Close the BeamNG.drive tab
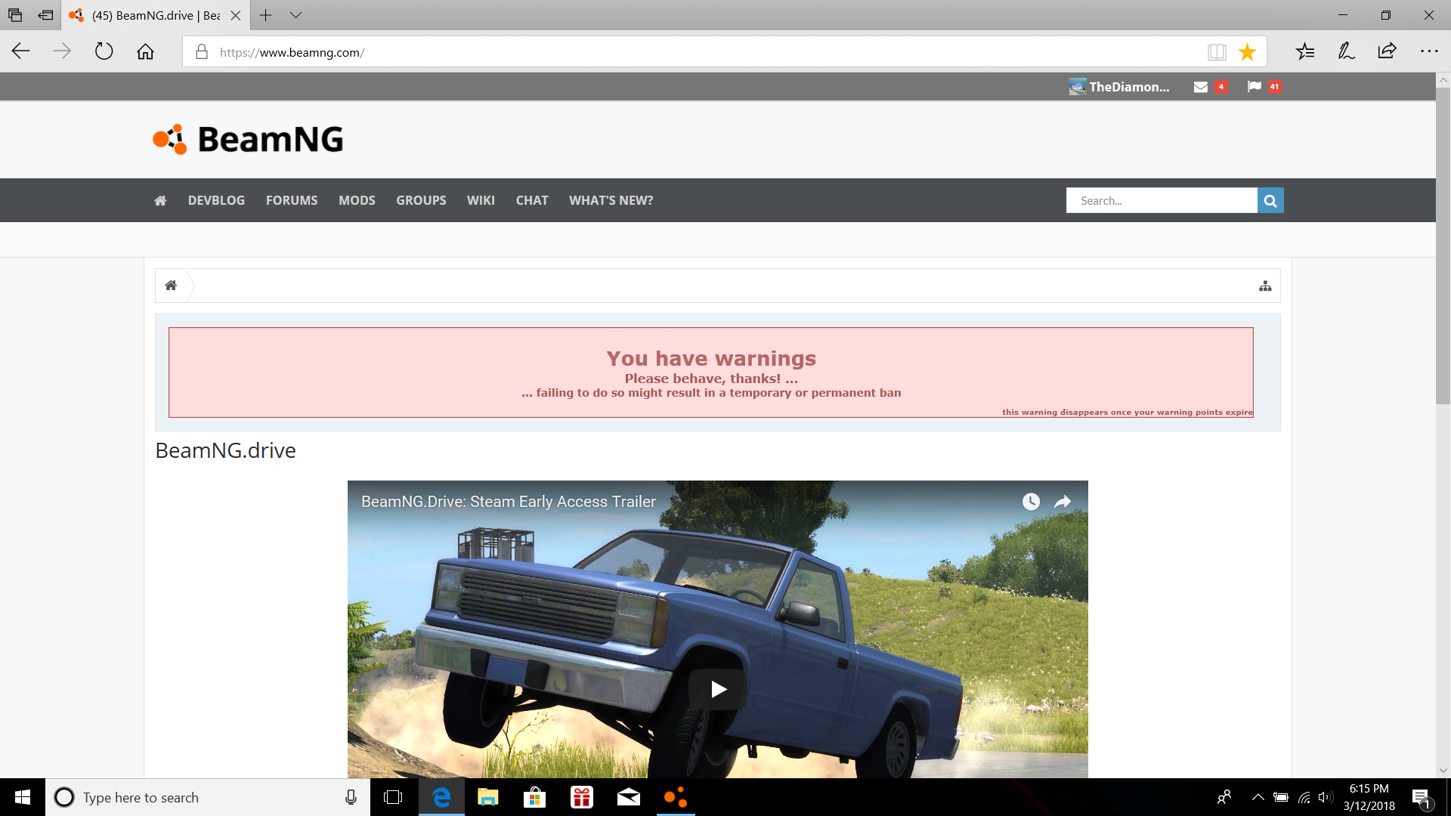1451x816 pixels. click(236, 15)
